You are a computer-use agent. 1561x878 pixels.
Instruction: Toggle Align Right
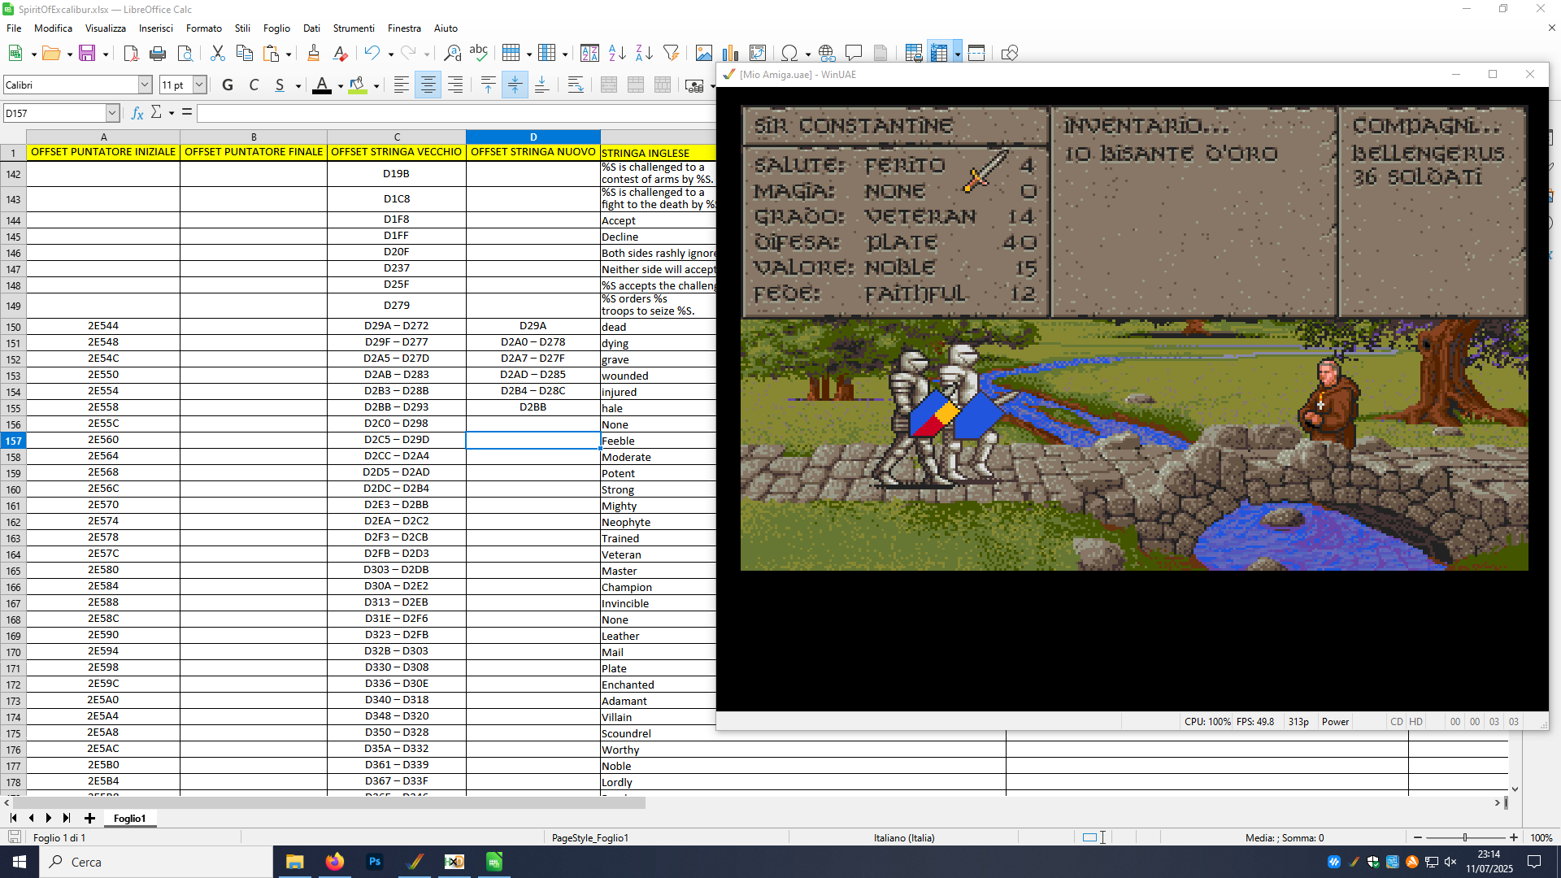click(x=454, y=85)
